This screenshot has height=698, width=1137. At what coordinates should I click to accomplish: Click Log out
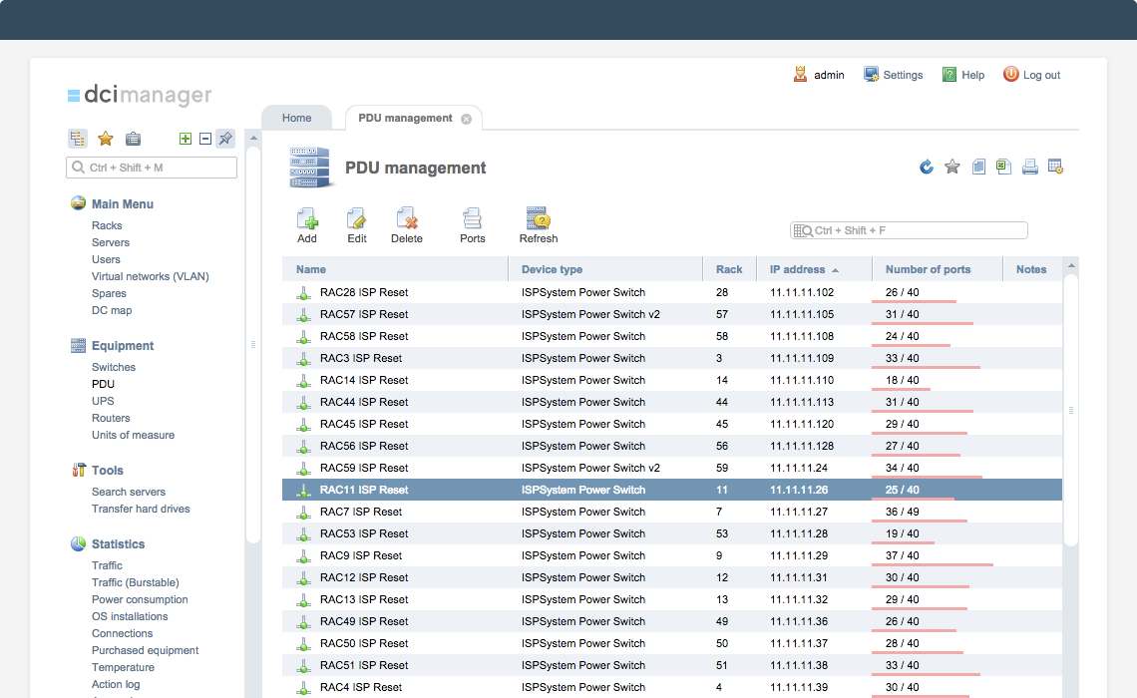click(1032, 75)
